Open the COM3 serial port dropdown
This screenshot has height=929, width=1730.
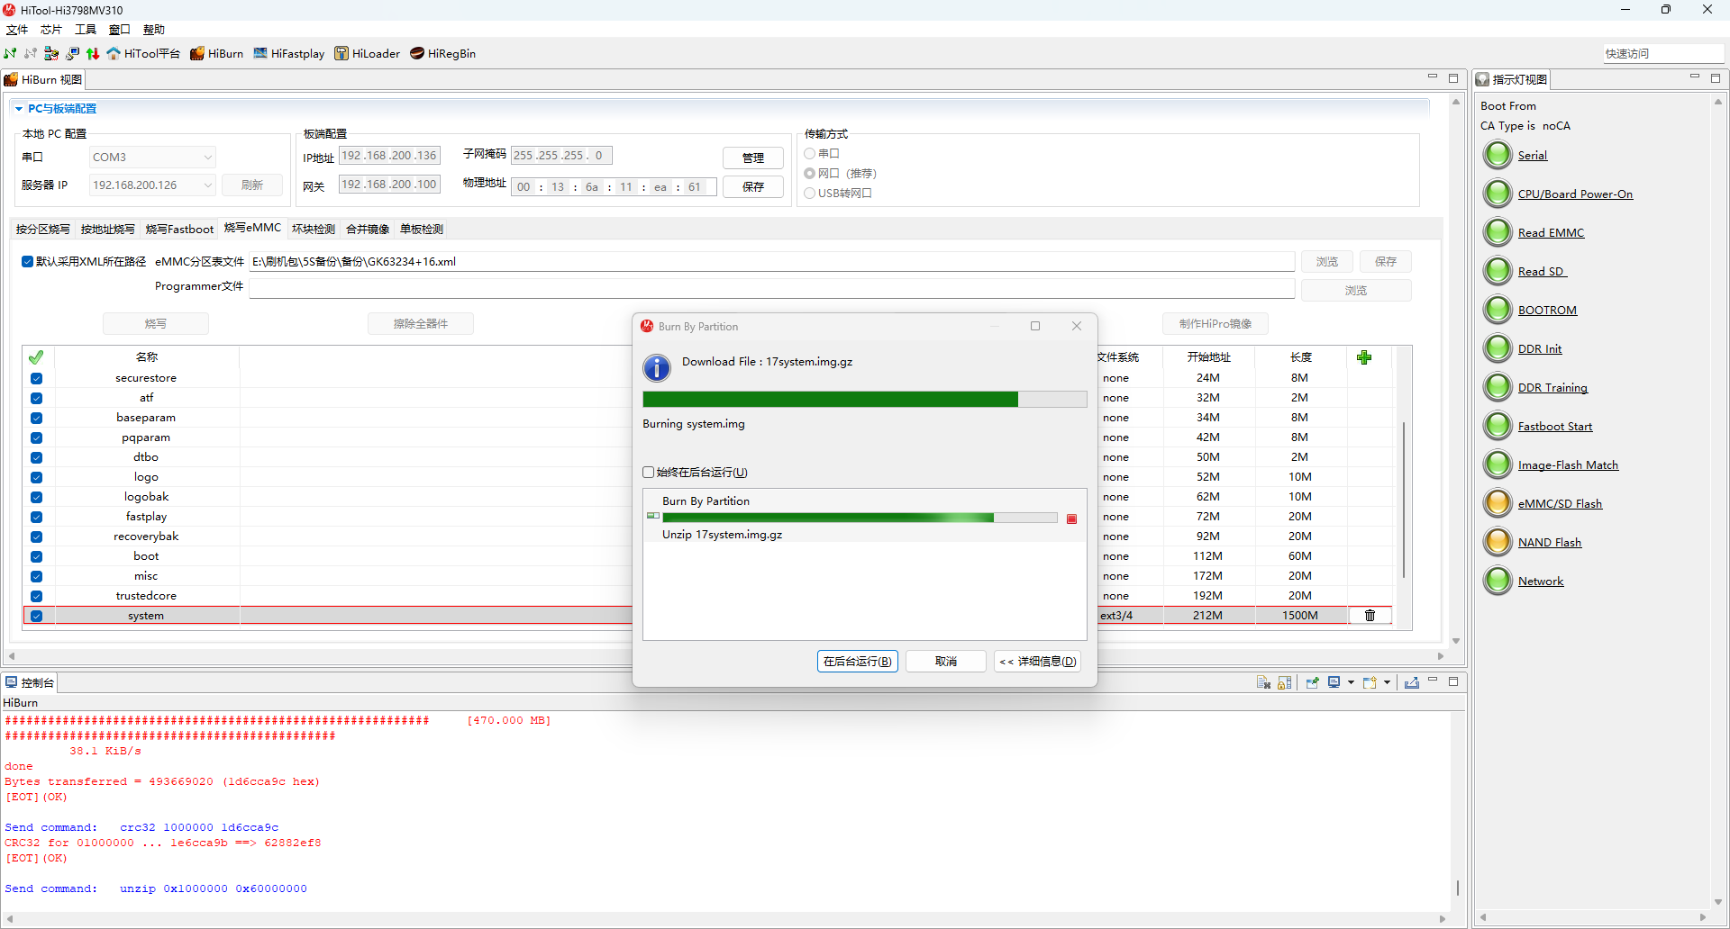pyautogui.click(x=152, y=158)
